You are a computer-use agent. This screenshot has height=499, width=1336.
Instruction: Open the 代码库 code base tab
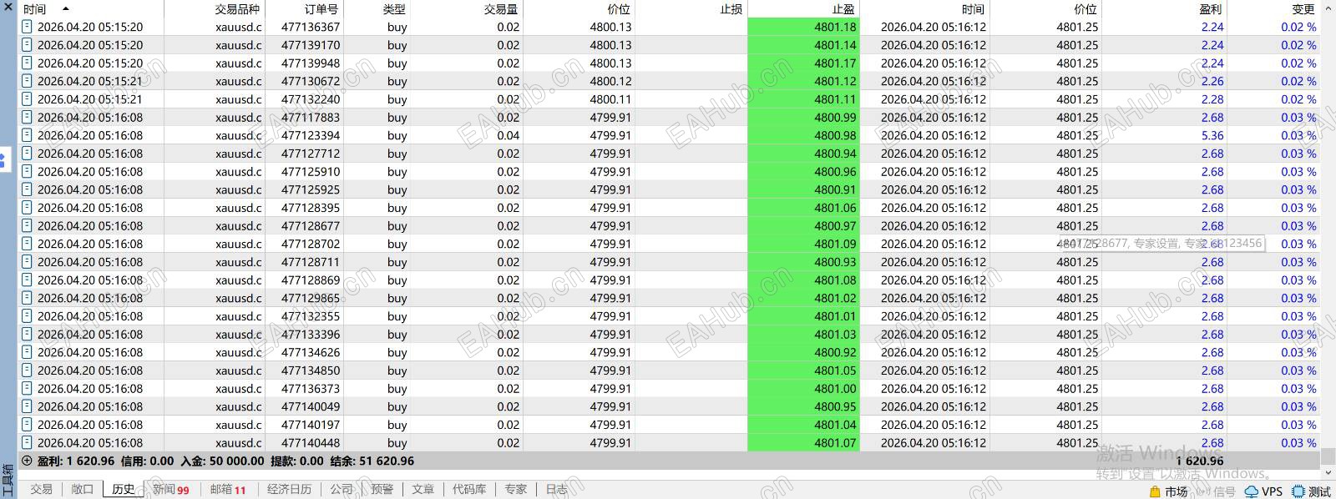tap(469, 489)
